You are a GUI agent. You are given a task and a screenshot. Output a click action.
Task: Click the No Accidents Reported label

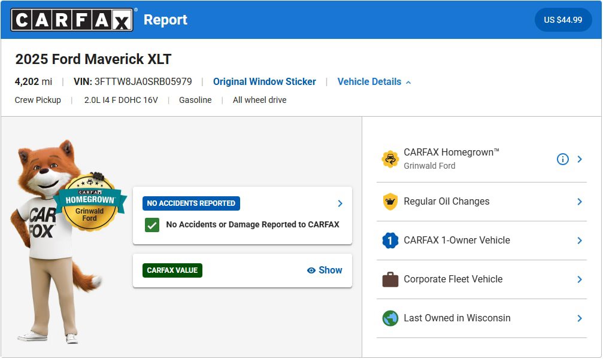click(191, 203)
